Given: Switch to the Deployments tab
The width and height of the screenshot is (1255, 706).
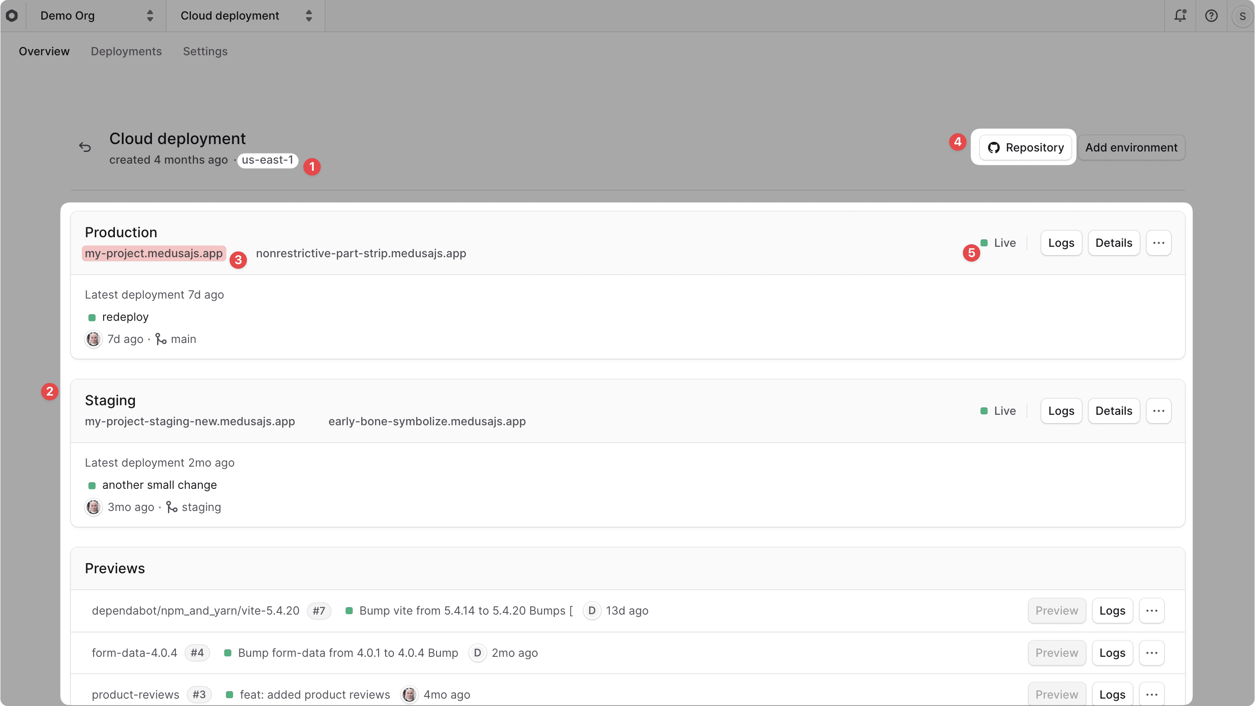Looking at the screenshot, I should (126, 51).
